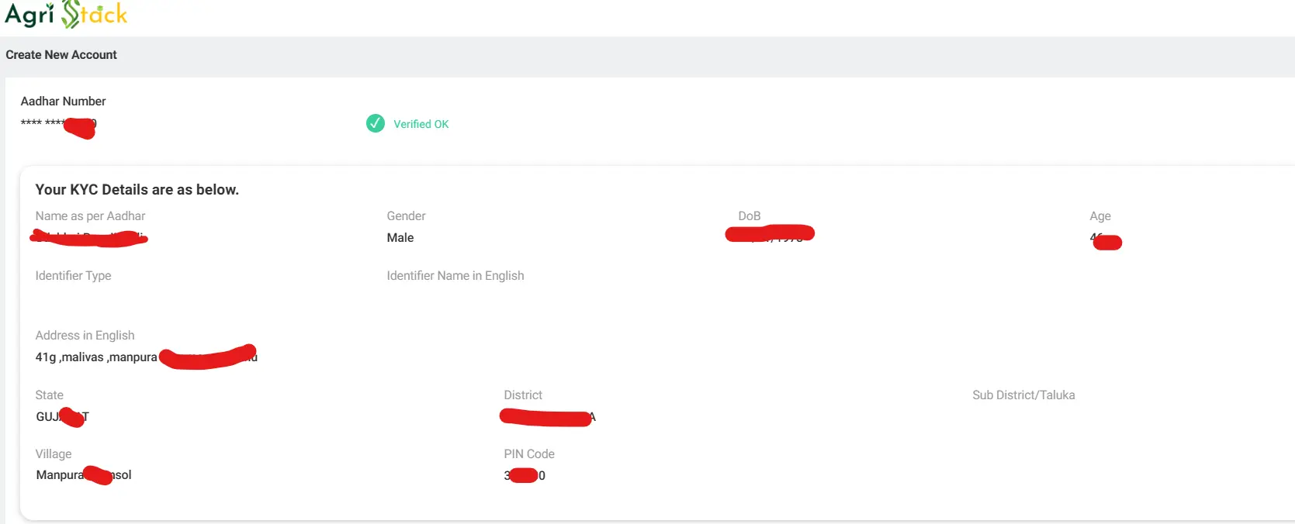Click the Verified OK status text
1295x524 pixels.
[x=421, y=124]
